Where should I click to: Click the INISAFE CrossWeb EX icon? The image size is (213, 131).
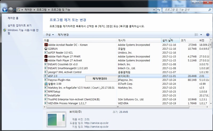point(46,64)
